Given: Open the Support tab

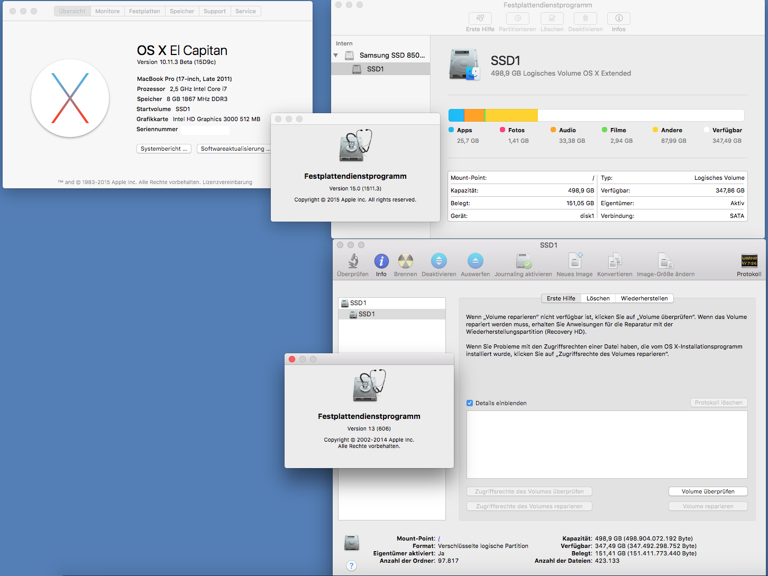Looking at the screenshot, I should pyautogui.click(x=215, y=11).
